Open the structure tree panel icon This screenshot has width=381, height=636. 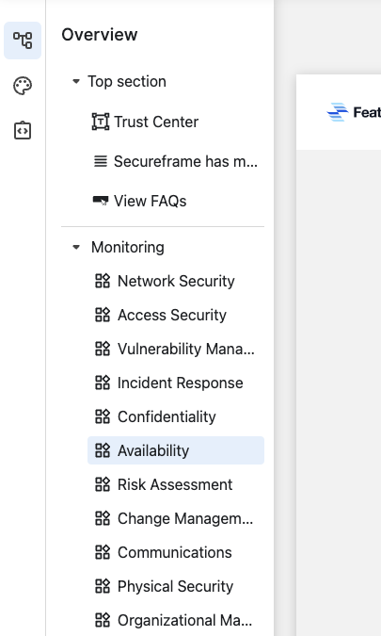[23, 41]
